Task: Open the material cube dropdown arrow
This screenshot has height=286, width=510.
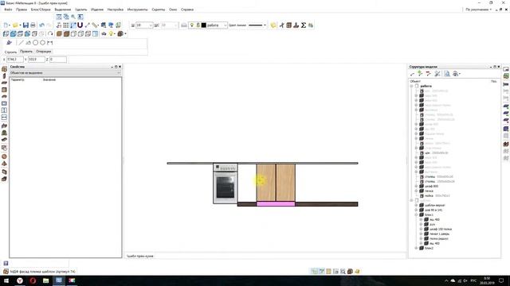Action: click(x=125, y=33)
